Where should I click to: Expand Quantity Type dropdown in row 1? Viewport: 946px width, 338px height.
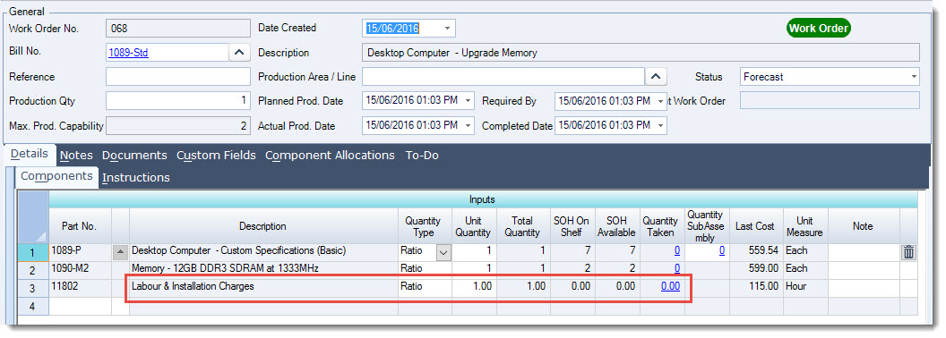443,252
